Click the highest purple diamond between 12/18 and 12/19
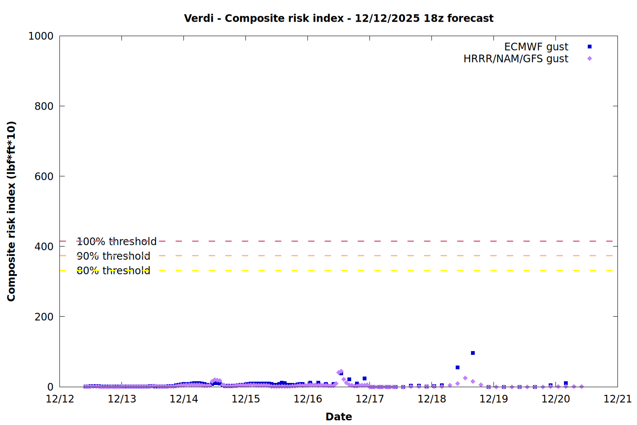637x425 pixels. 465,378
